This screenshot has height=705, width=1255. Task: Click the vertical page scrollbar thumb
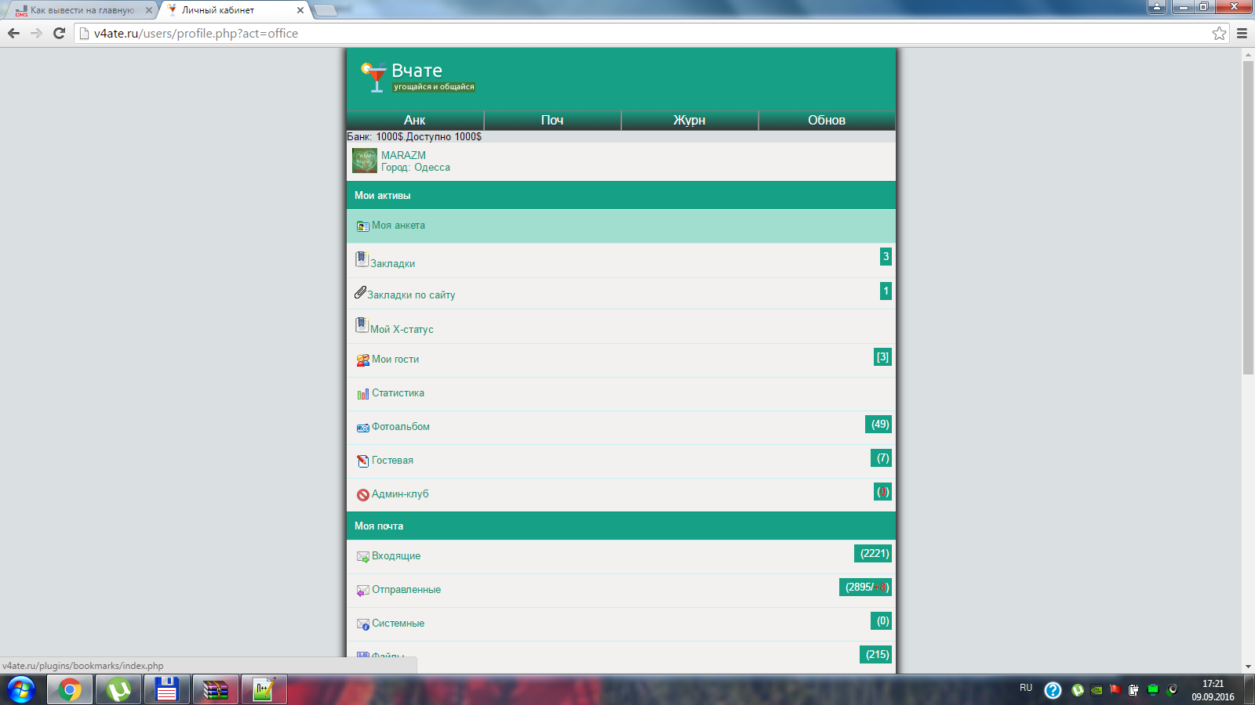coord(1248,218)
